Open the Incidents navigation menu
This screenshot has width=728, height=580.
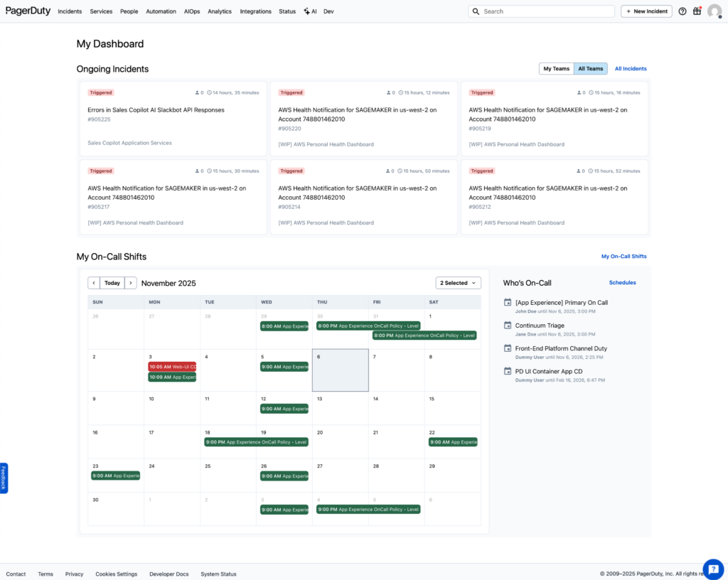[x=70, y=11]
